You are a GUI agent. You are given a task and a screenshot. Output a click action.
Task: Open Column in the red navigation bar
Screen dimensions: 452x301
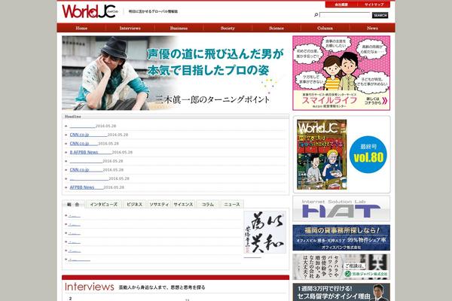[x=325, y=28]
